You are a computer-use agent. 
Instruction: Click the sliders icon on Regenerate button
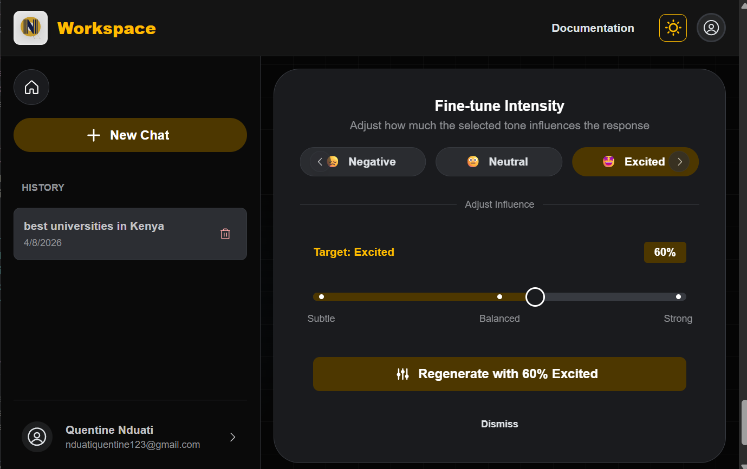point(402,374)
